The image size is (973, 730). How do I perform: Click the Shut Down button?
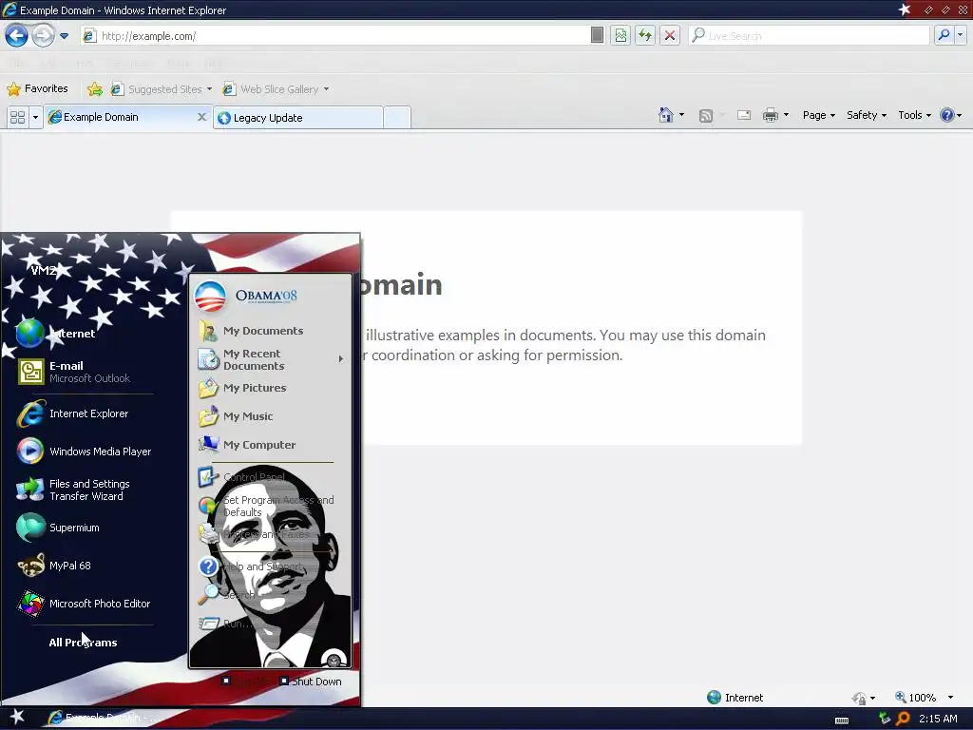[311, 682]
